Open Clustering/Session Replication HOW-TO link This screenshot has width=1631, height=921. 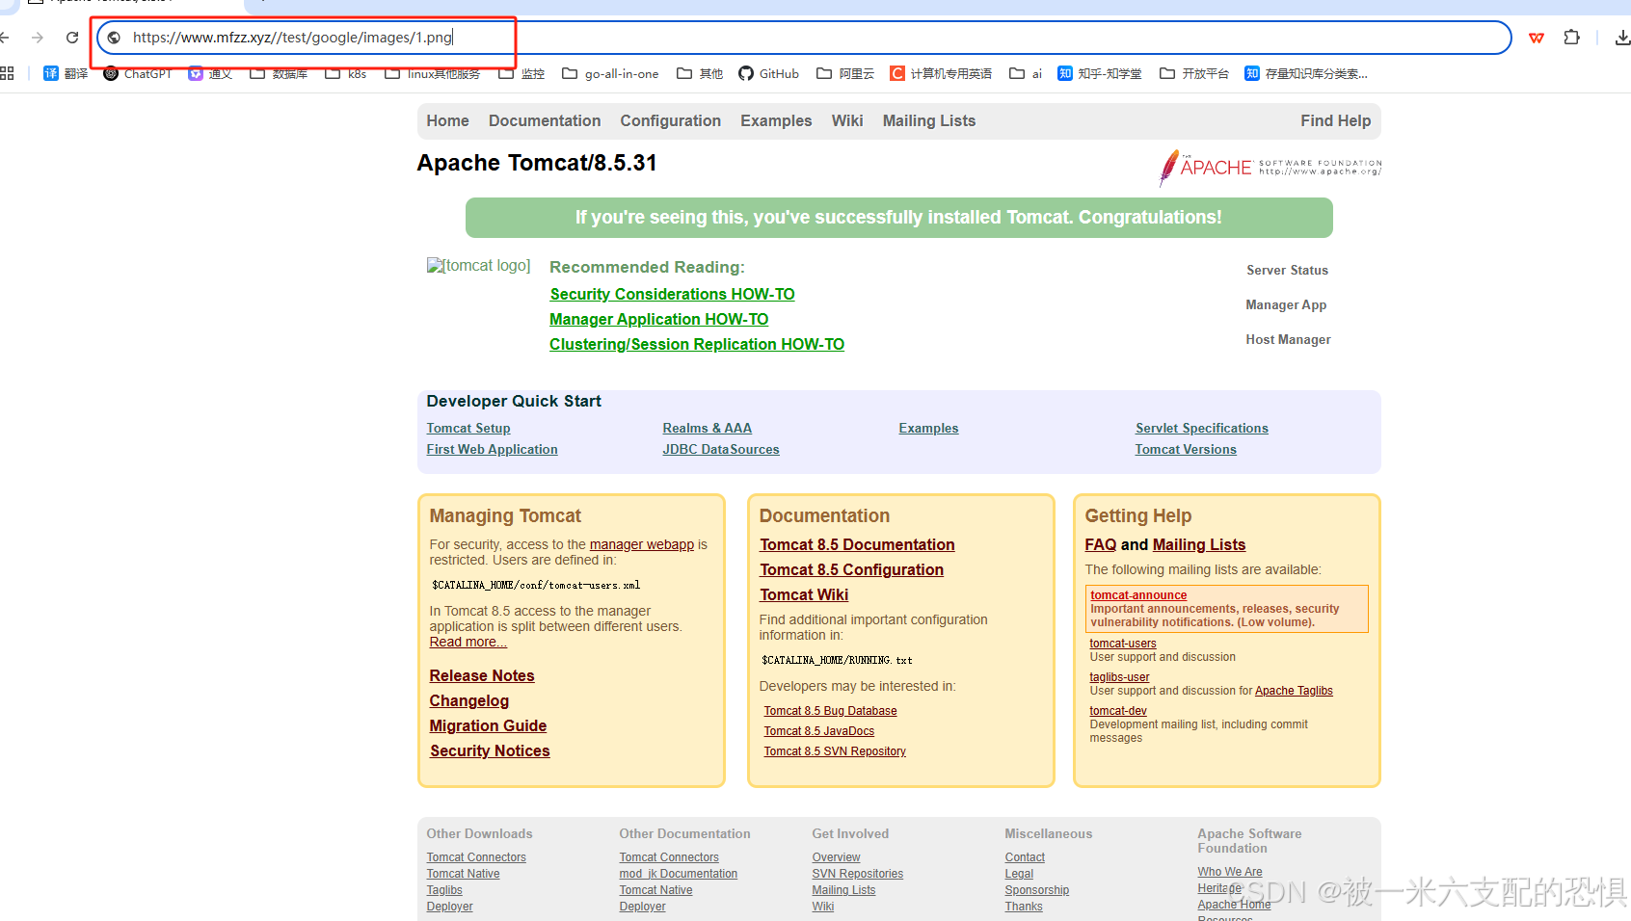point(697,344)
